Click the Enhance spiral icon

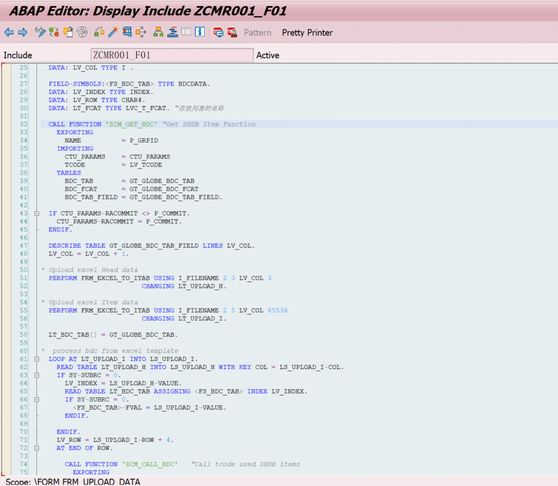(82, 33)
